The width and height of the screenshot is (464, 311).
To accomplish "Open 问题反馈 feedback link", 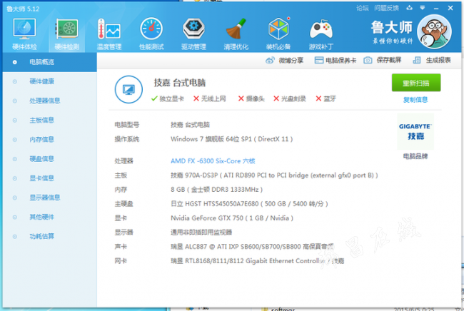I will 386,8.
